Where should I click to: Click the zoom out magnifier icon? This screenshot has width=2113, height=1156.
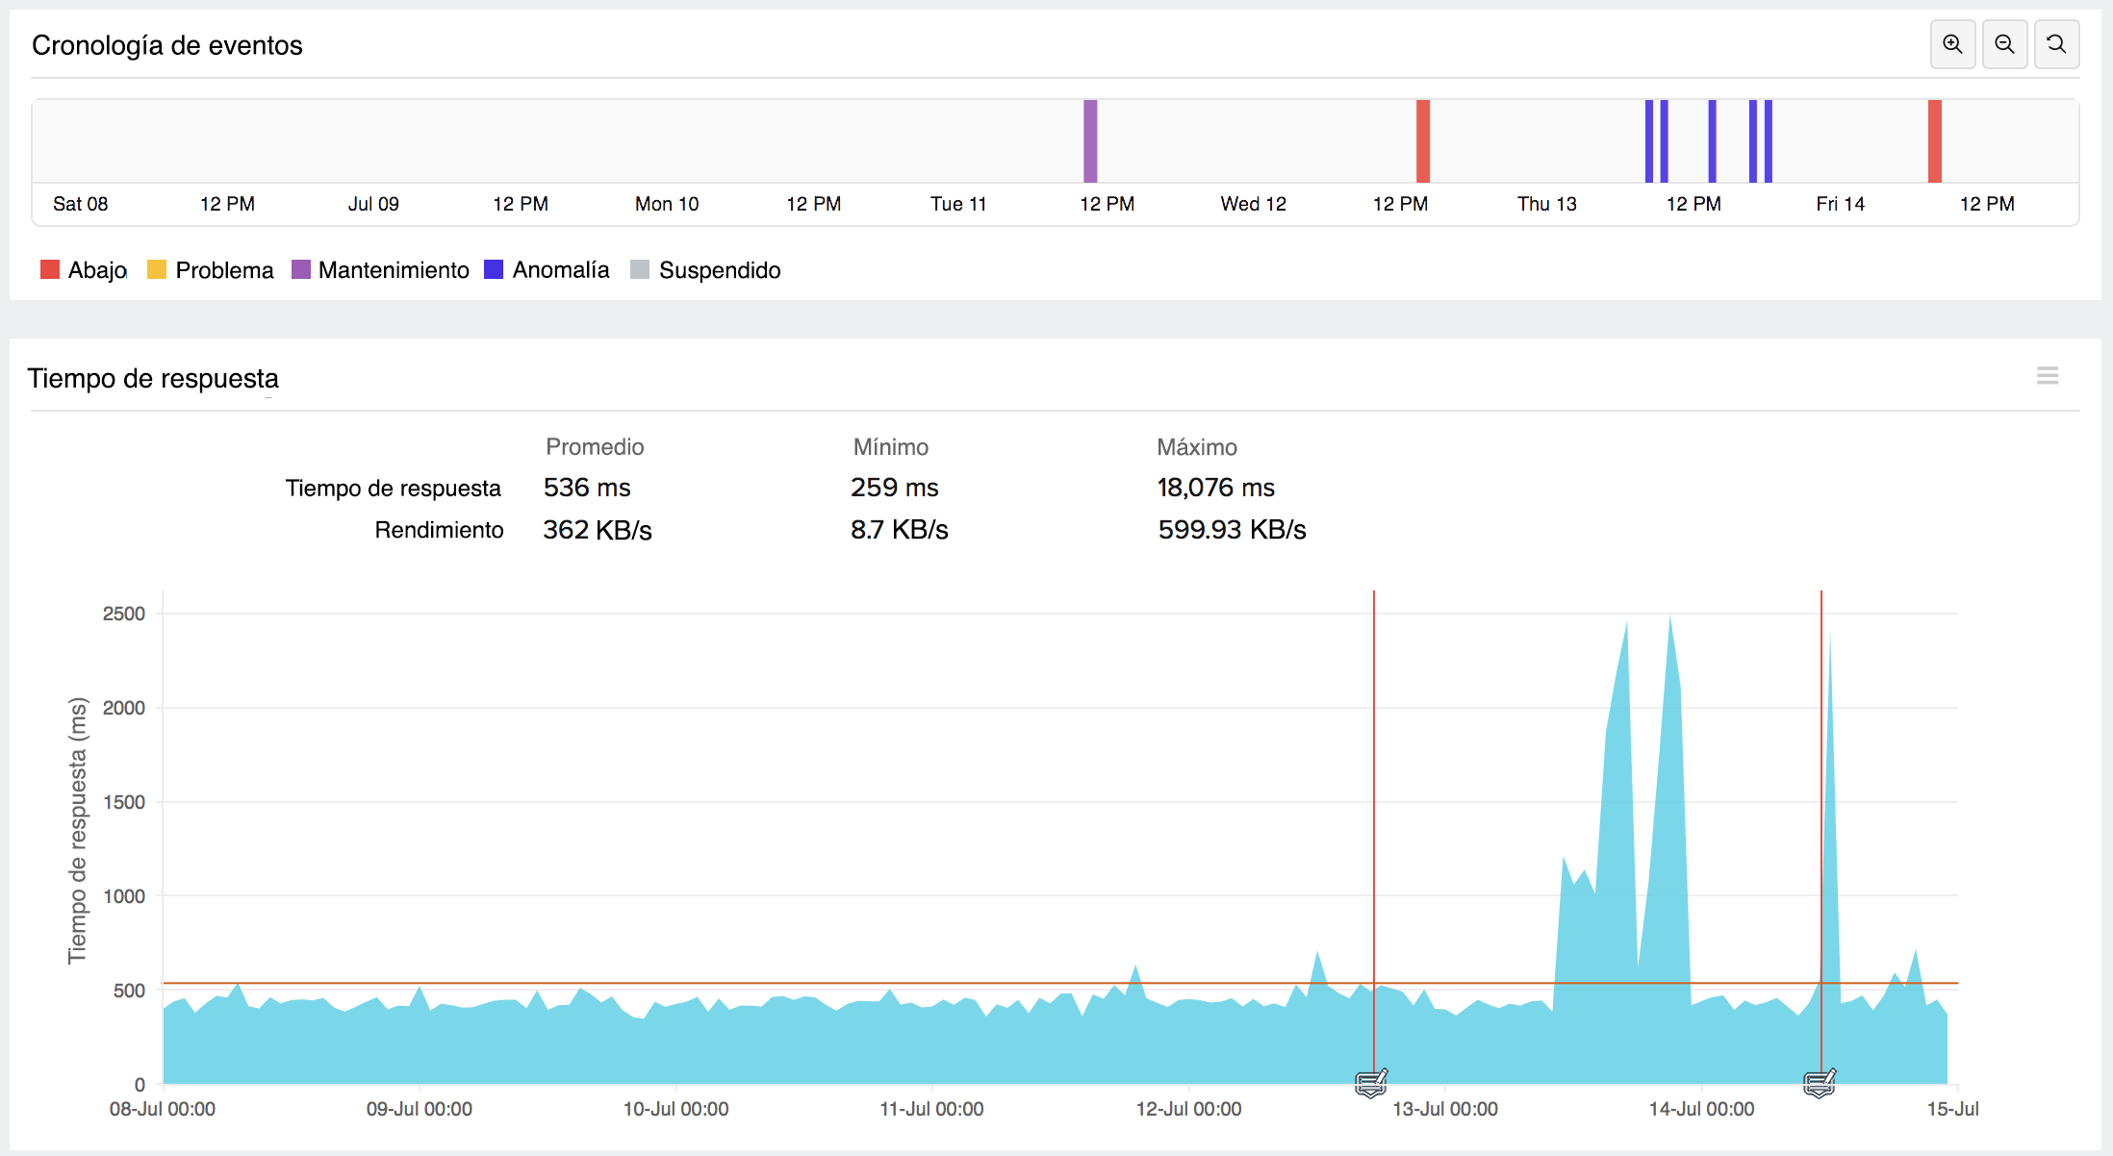coord(2004,44)
